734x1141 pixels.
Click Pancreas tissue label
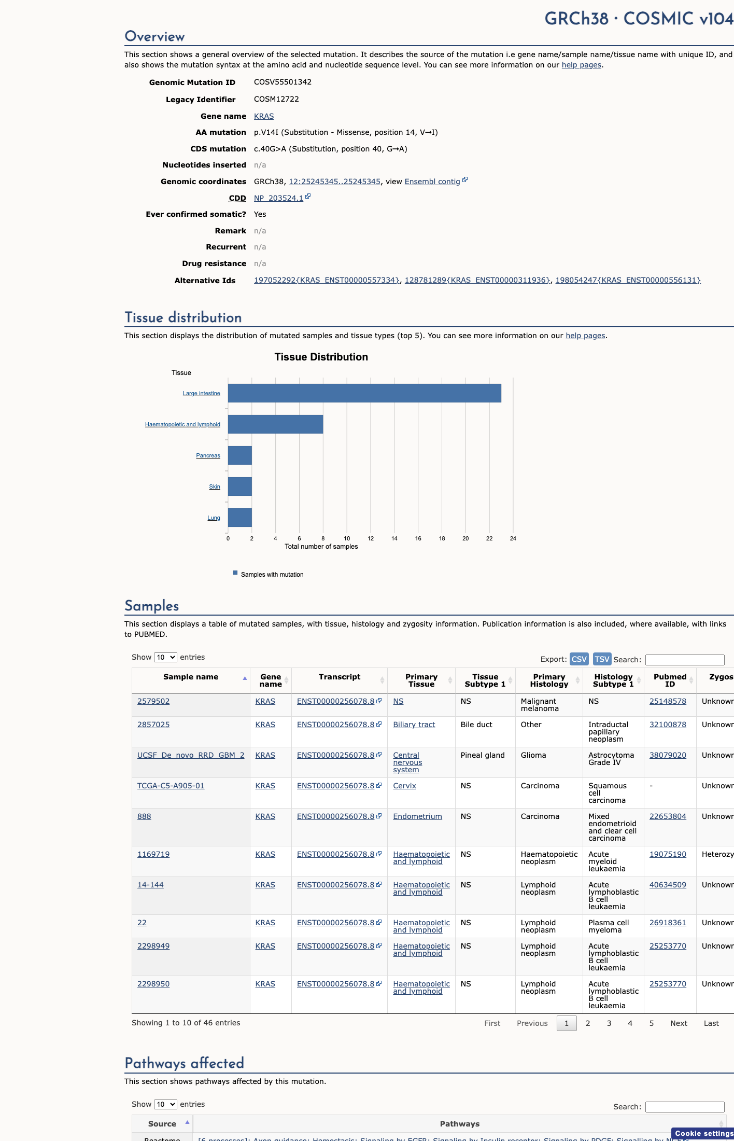pos(208,455)
